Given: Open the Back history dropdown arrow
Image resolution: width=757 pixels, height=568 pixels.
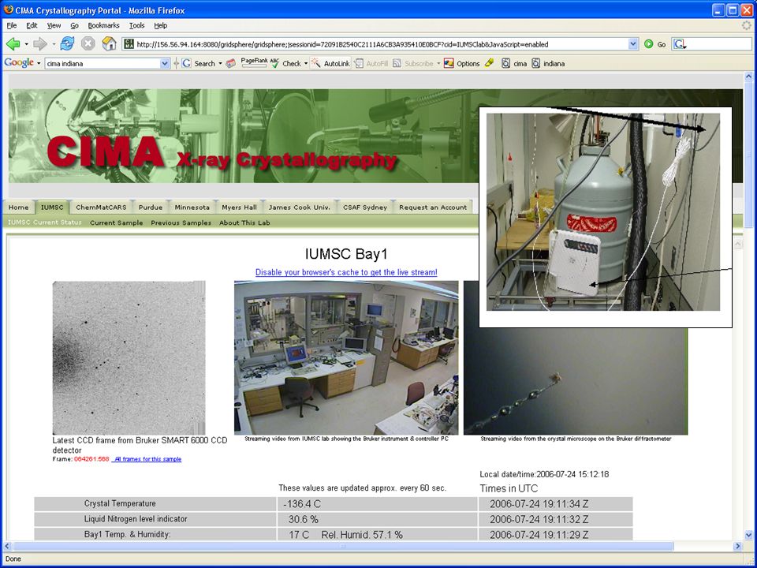Looking at the screenshot, I should click(26, 44).
